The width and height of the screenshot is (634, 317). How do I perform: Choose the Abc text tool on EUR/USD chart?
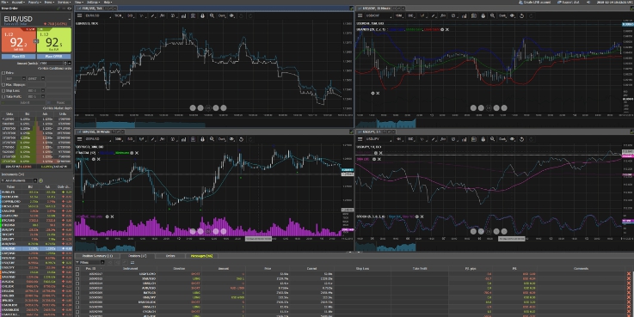coord(162,15)
